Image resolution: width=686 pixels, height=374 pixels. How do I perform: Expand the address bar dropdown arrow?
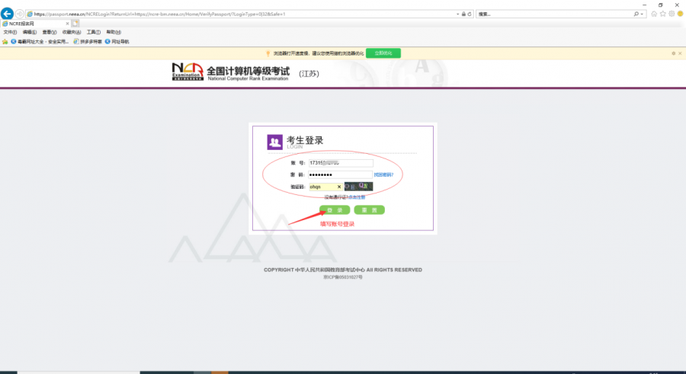click(458, 14)
